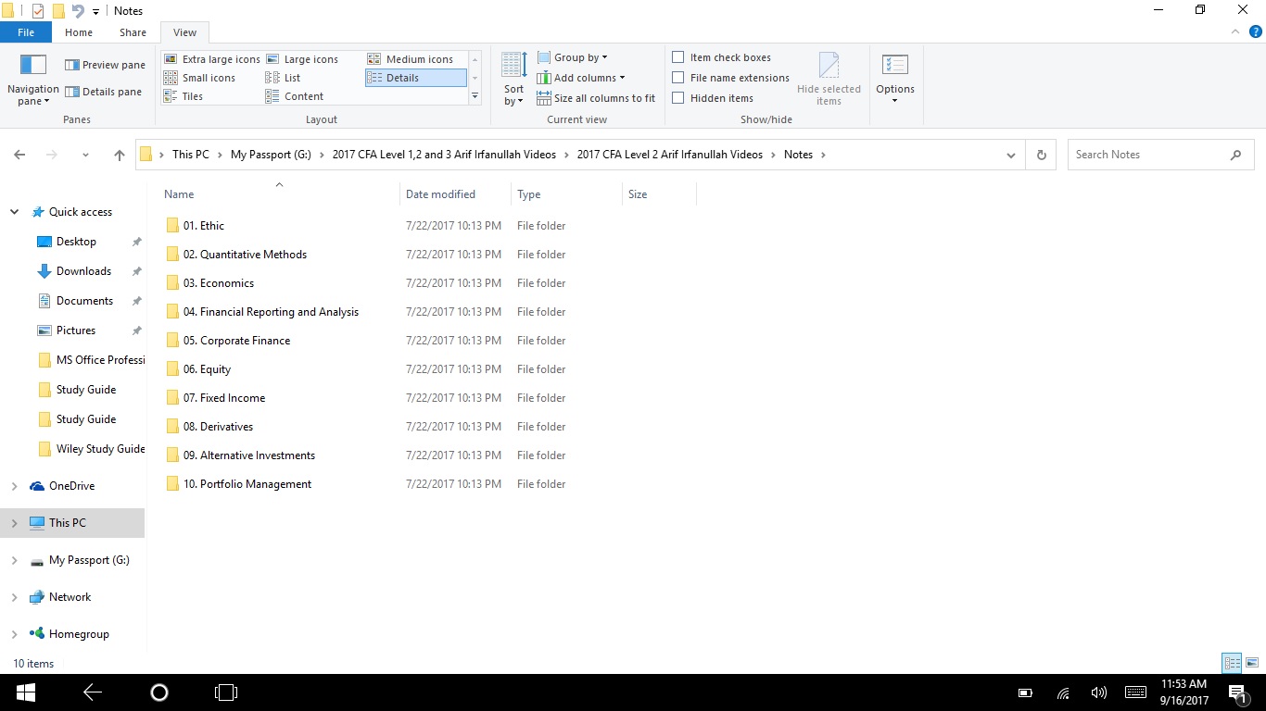Open the Action Center notifications

1236,692
